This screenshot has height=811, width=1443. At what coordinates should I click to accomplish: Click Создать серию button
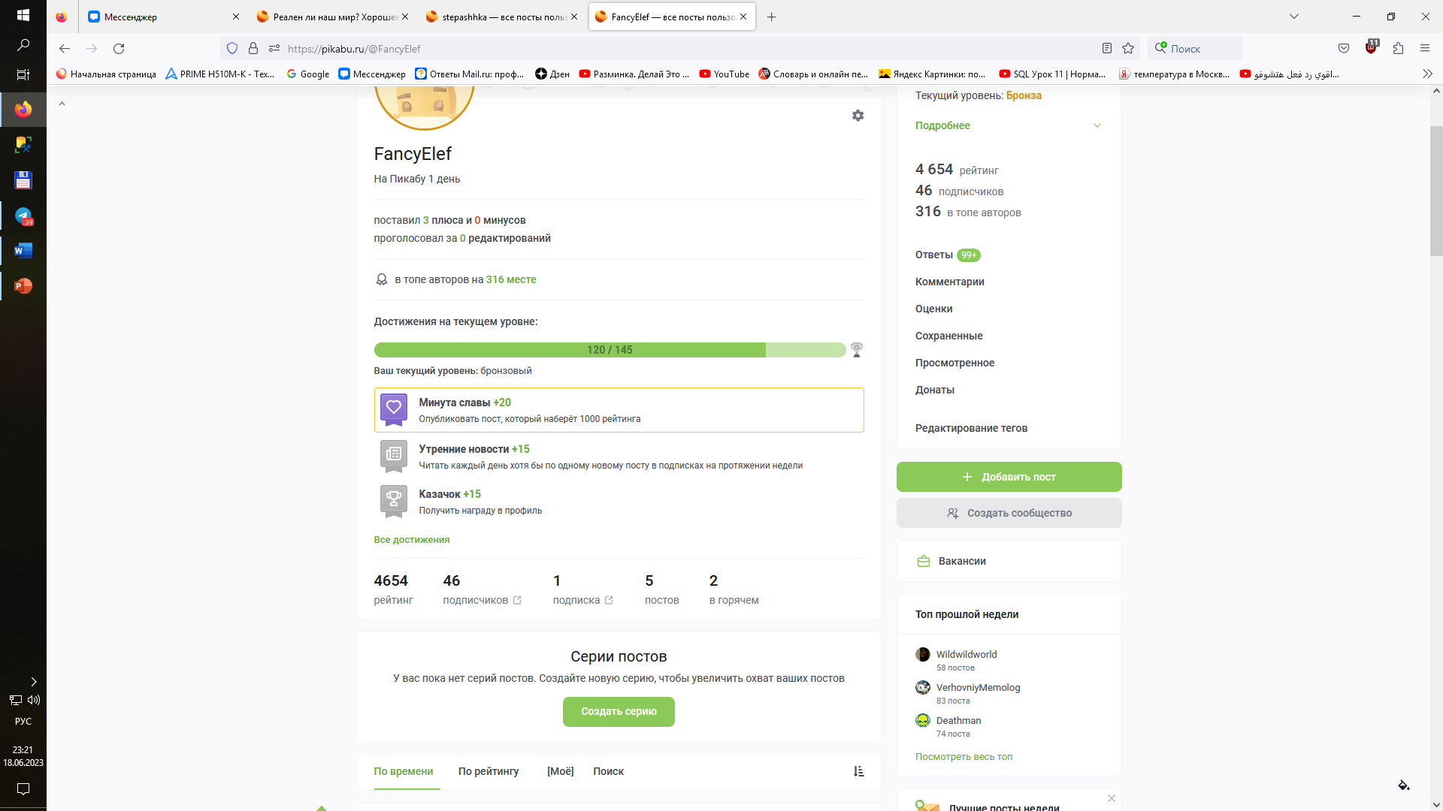click(x=619, y=712)
